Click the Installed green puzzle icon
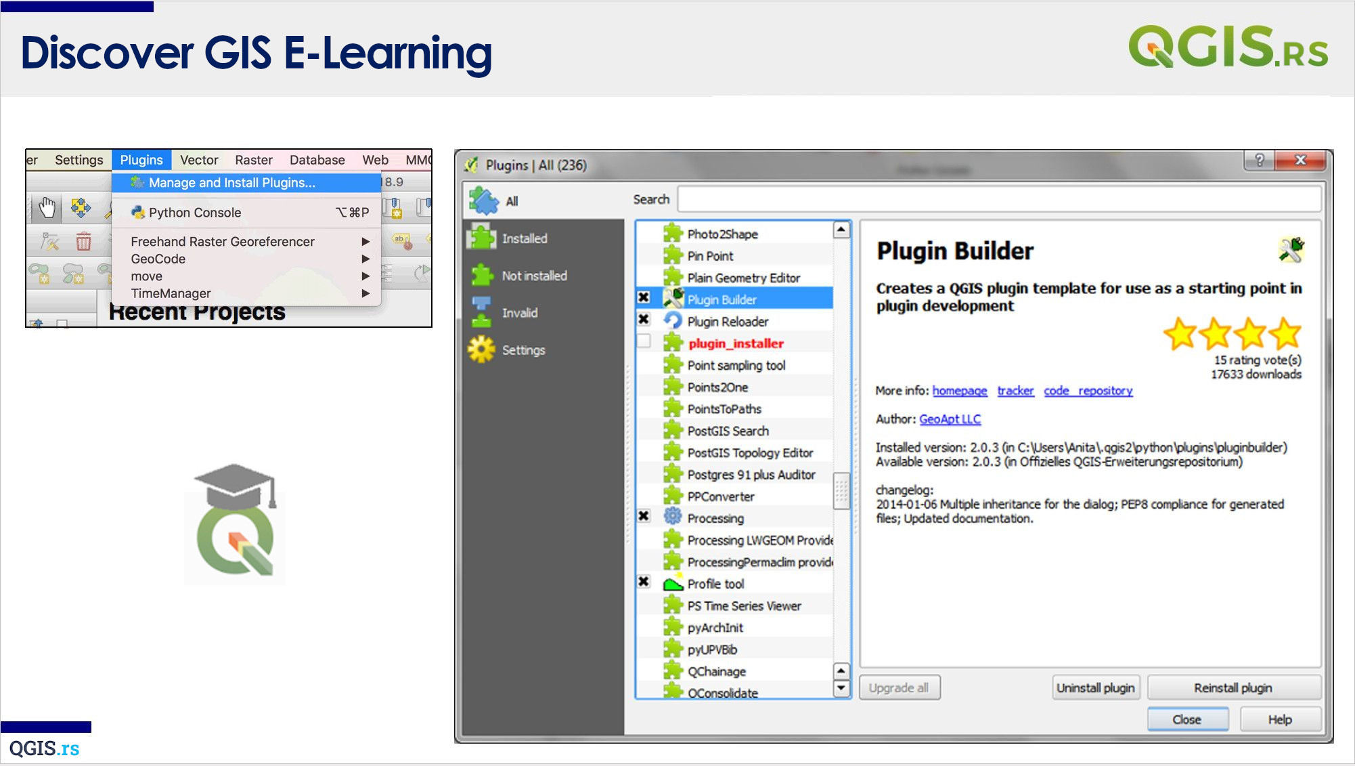This screenshot has height=766, width=1355. point(481,238)
